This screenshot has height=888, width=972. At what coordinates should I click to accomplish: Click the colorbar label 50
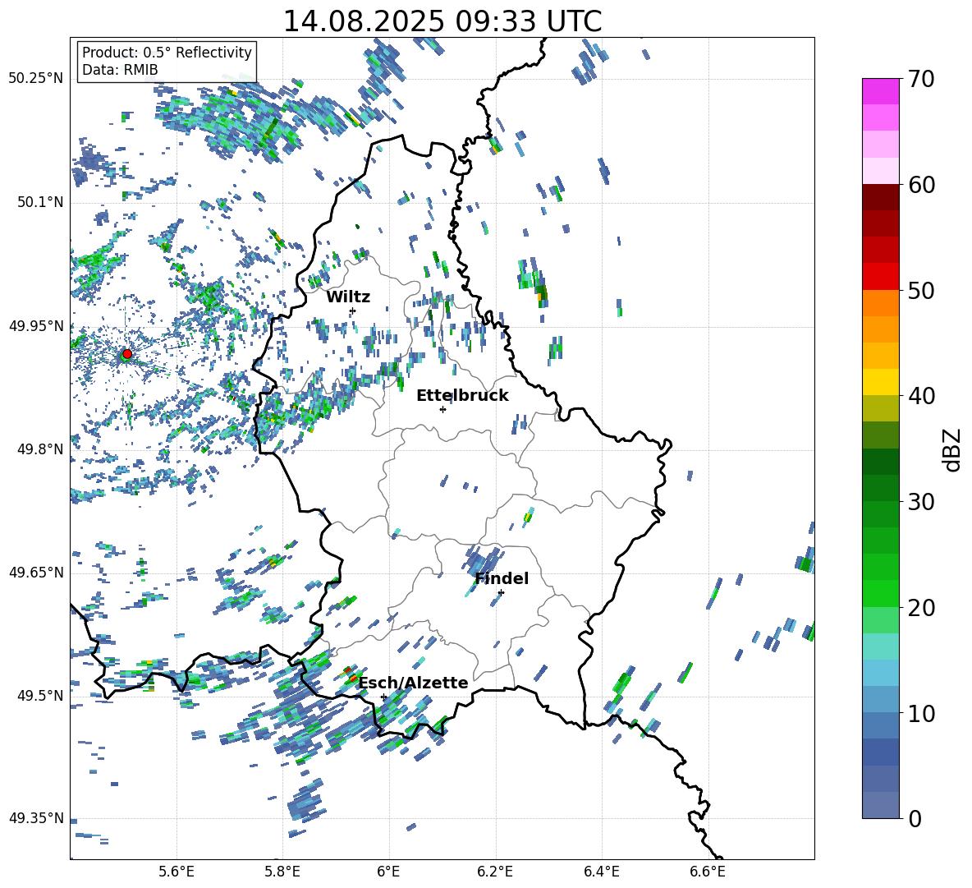[921, 290]
